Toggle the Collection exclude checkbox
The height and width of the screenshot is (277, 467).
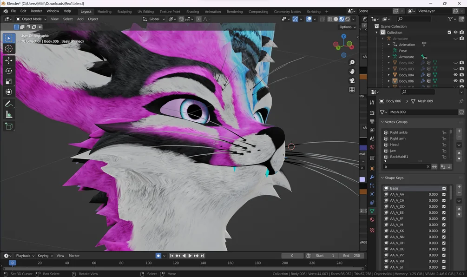(x=449, y=32)
